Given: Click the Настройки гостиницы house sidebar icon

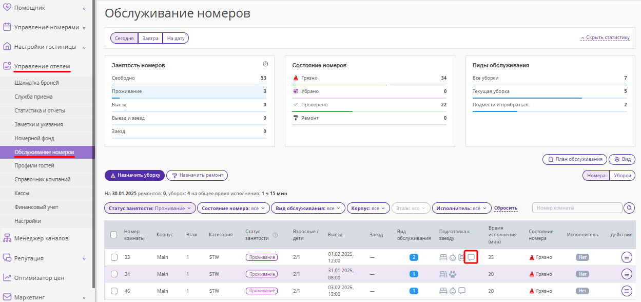Looking at the screenshot, I should [x=7, y=46].
